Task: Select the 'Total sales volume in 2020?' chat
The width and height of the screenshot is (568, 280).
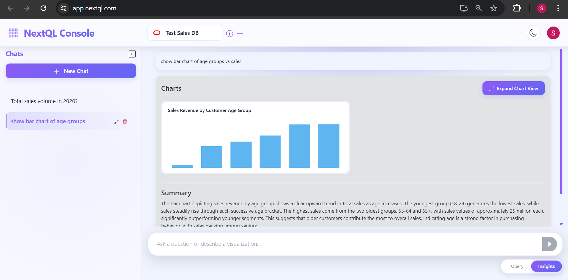Action: tap(44, 101)
